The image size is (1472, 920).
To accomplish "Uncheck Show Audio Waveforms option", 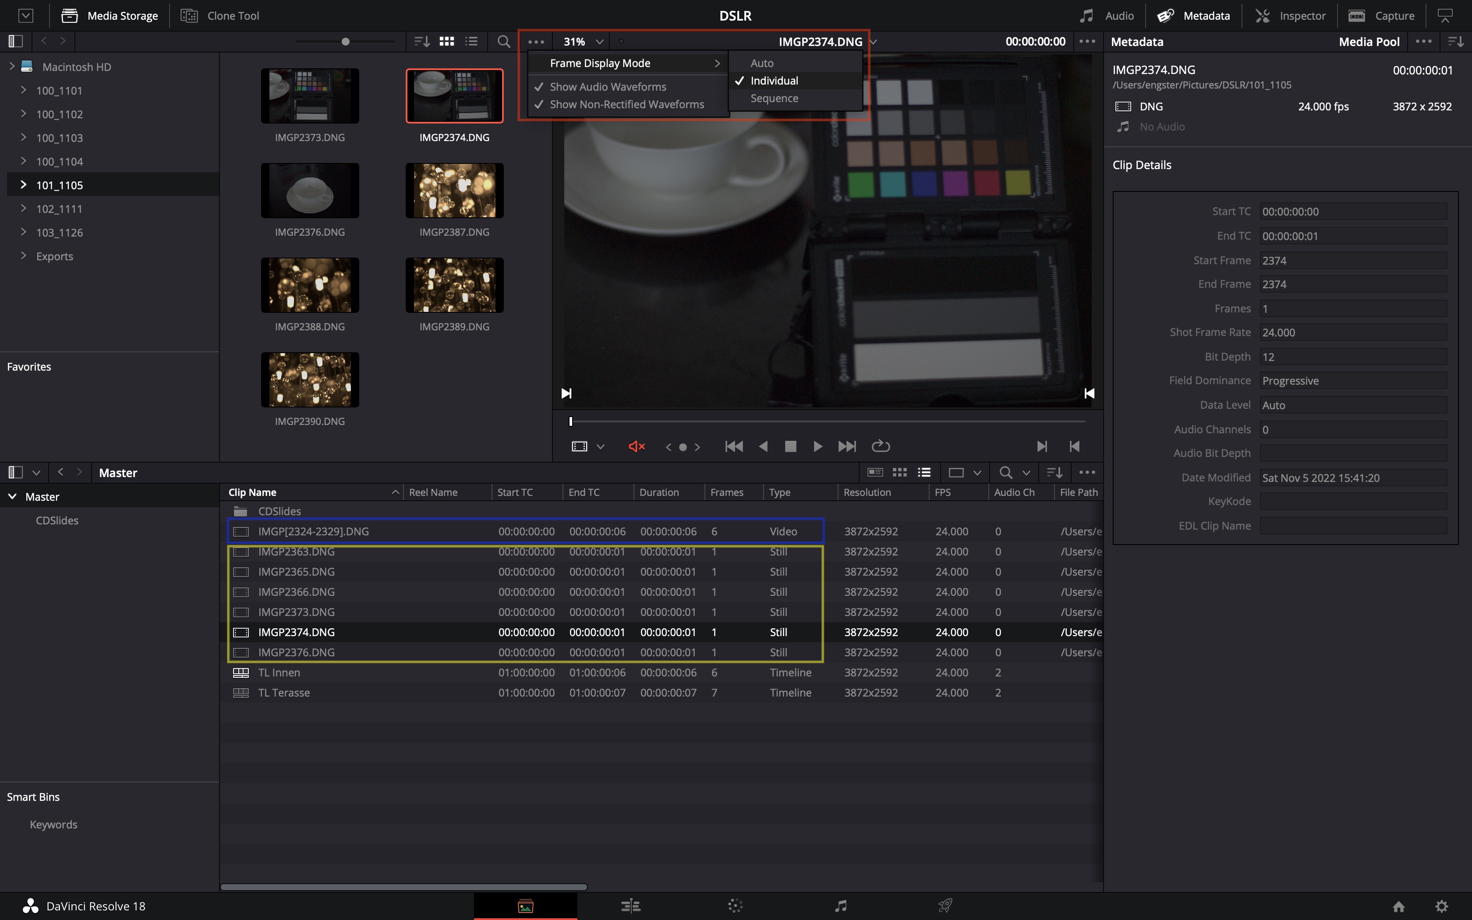I will tap(608, 87).
